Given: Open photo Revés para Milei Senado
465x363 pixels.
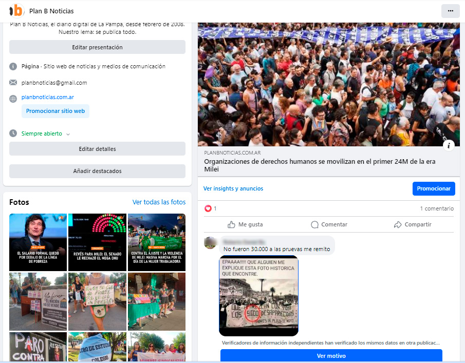Looking at the screenshot, I should 97,242.
